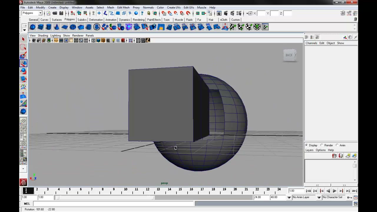This screenshot has height=212, width=377.
Task: Click the New Scene icon
Action: pos(48,13)
